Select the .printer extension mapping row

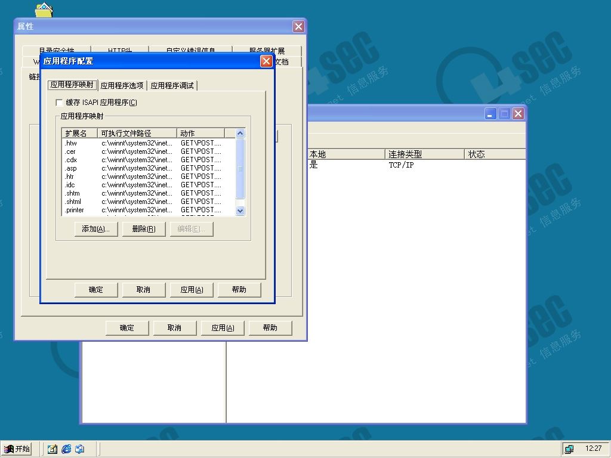149,210
